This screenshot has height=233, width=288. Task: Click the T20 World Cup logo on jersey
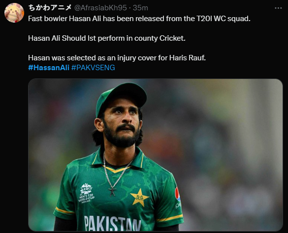pyautogui.click(x=86, y=193)
